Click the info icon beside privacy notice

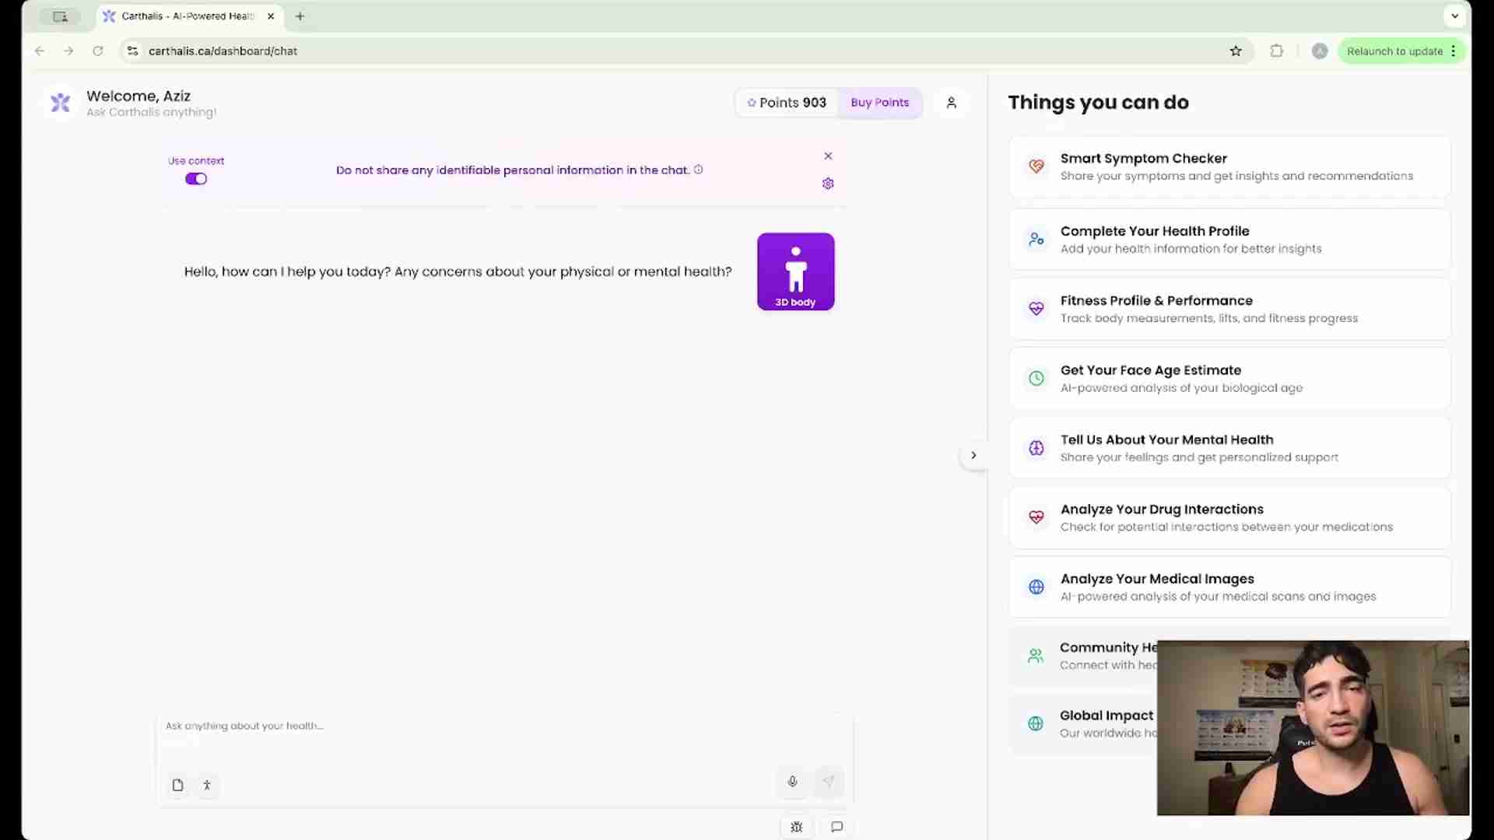click(698, 170)
